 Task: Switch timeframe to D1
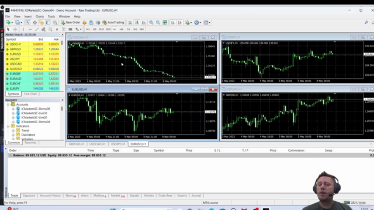click(x=129, y=29)
